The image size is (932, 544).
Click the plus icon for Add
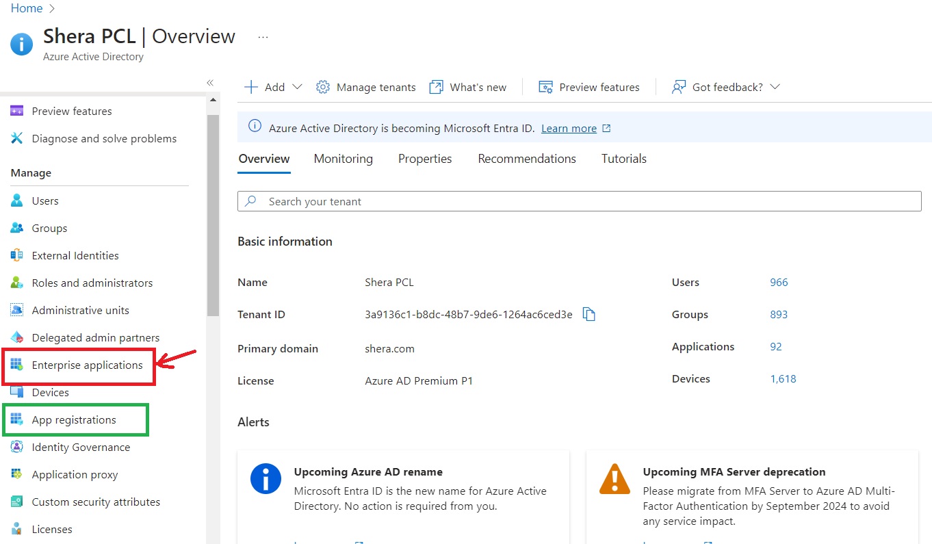[251, 87]
